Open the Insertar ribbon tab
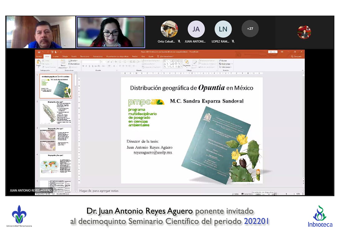The width and height of the screenshot is (340, 237). [x=56, y=56]
